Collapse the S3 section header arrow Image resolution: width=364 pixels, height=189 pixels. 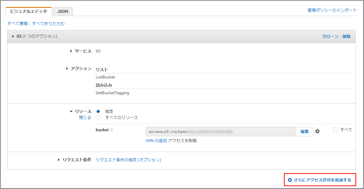coord(13,36)
